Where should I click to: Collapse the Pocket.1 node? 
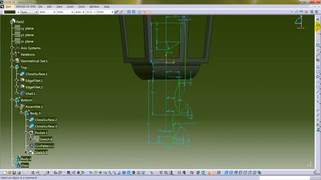[x=26, y=132]
